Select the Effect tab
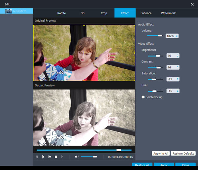The width and height of the screenshot is (198, 170). pyautogui.click(x=125, y=13)
